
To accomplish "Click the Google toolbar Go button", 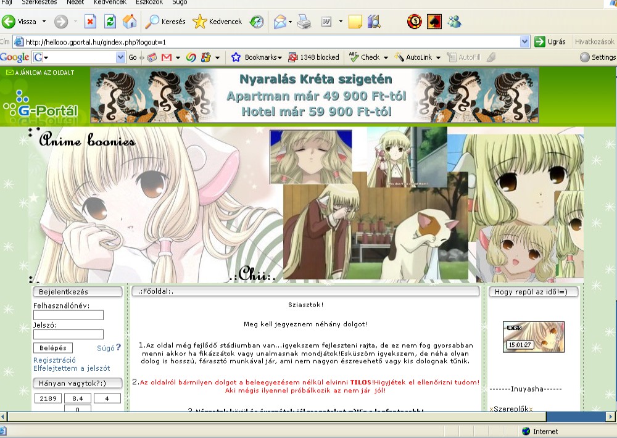I will [x=133, y=57].
